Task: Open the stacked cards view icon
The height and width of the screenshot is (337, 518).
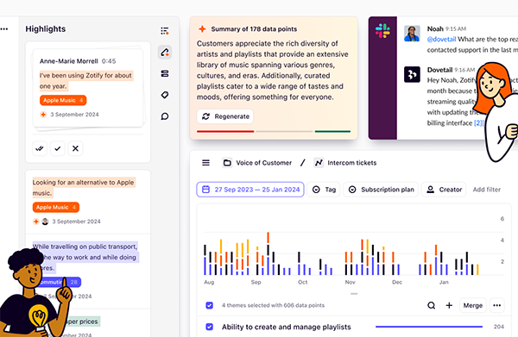Action: coord(165,73)
